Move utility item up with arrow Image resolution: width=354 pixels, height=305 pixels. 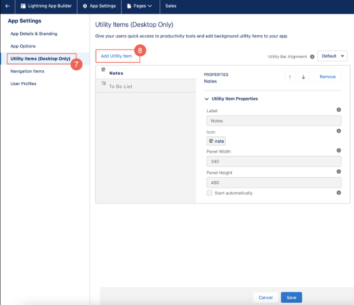point(290,77)
